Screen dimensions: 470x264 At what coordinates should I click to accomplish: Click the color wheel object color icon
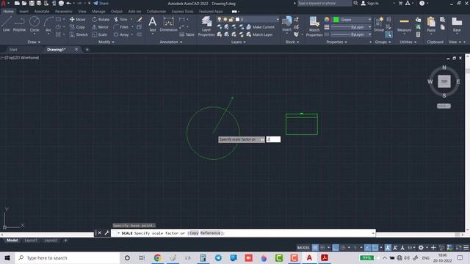(327, 20)
